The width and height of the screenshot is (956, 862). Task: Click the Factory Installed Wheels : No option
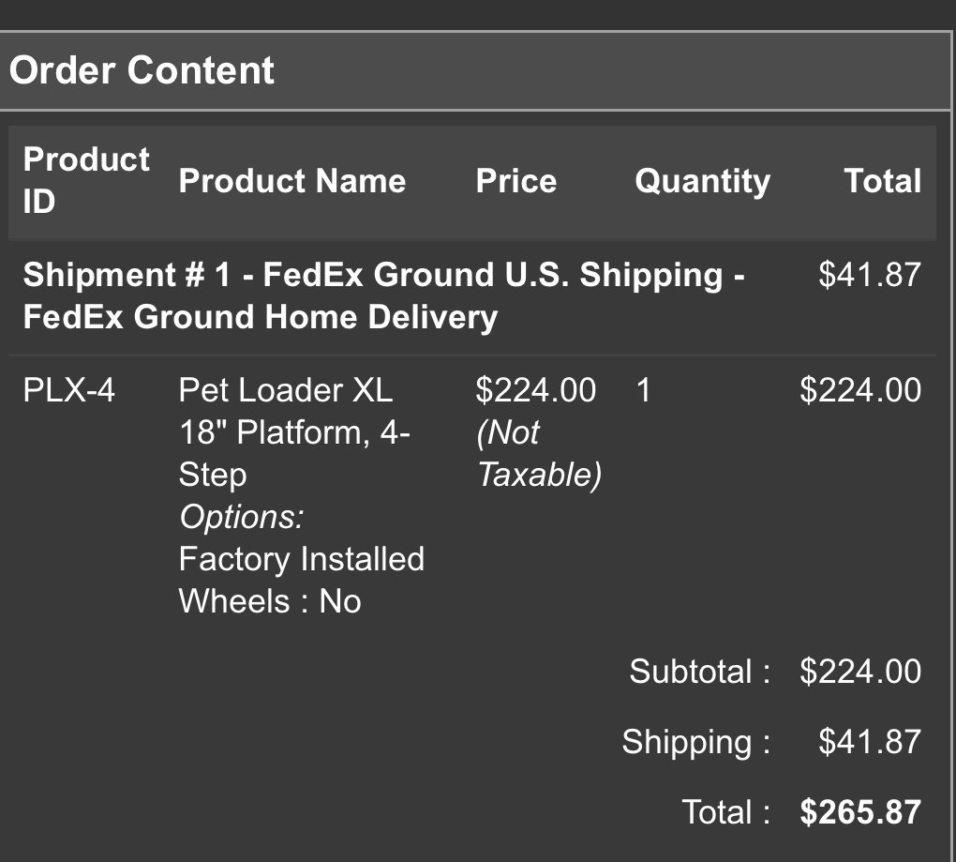click(x=301, y=580)
